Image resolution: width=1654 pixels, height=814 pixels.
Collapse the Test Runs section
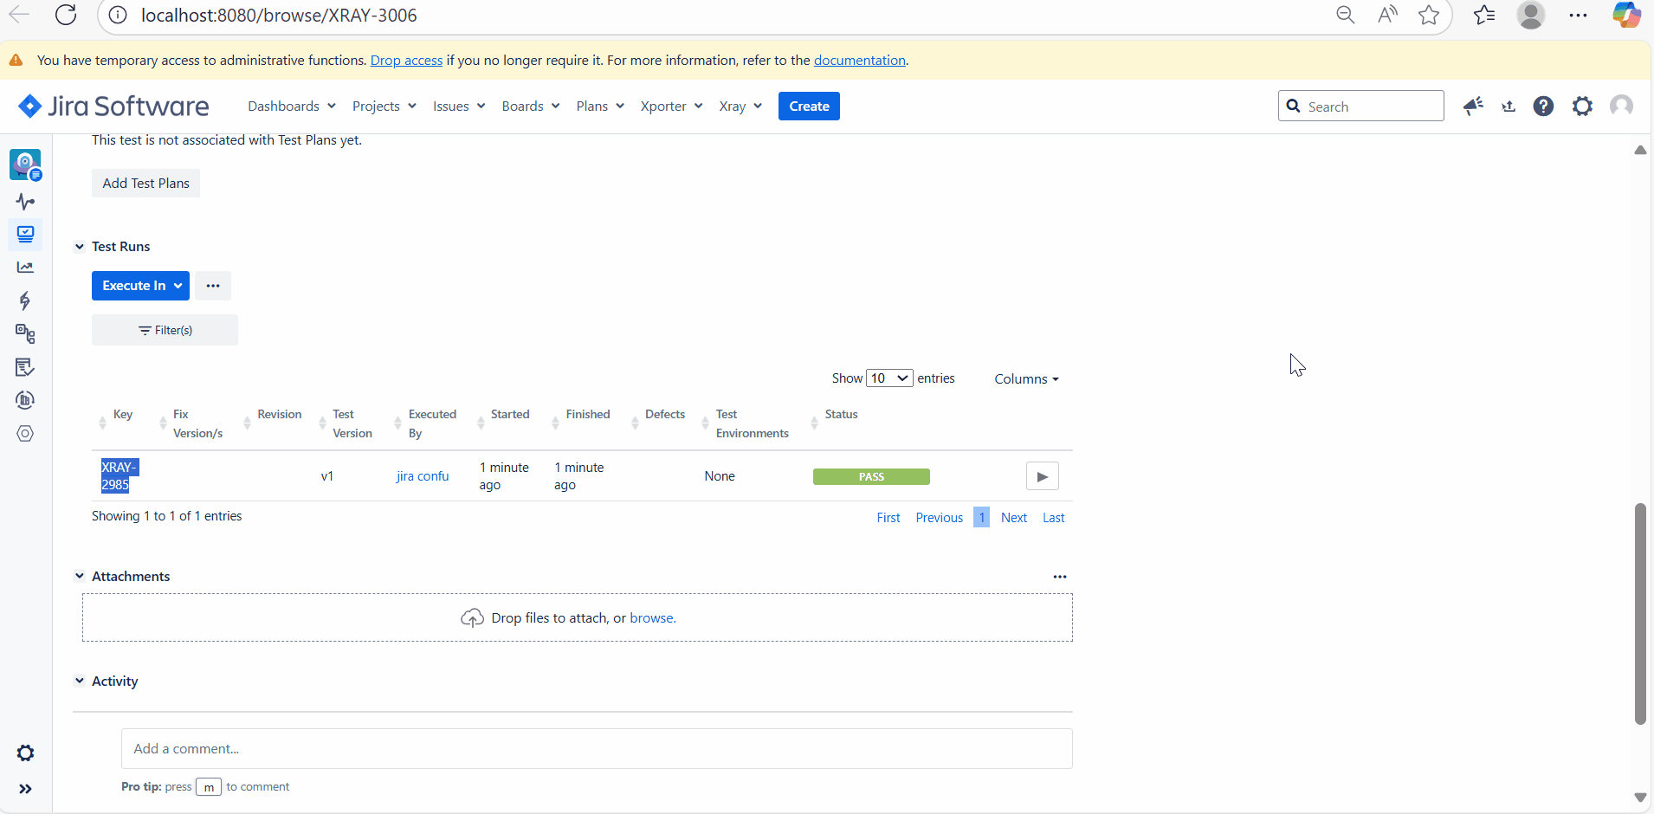[x=80, y=247]
